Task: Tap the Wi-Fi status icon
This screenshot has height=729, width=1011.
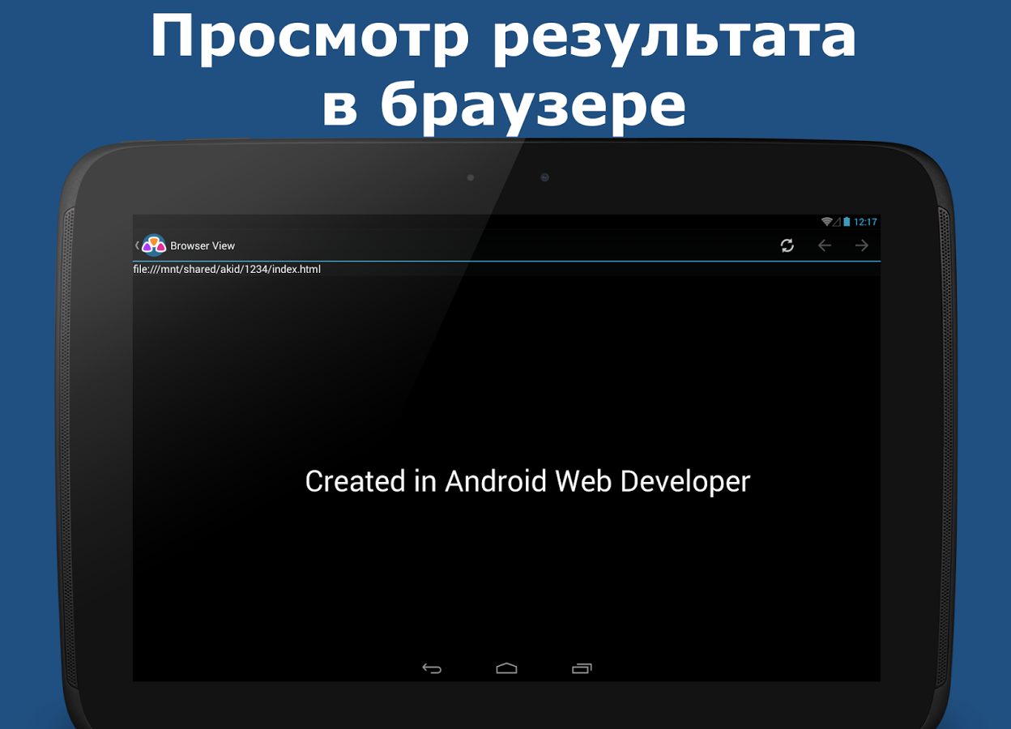Action: pos(826,222)
